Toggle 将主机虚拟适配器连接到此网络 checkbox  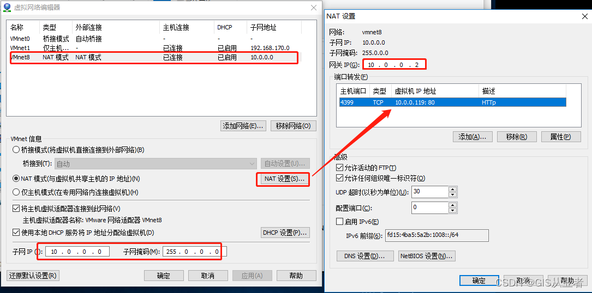click(16, 209)
